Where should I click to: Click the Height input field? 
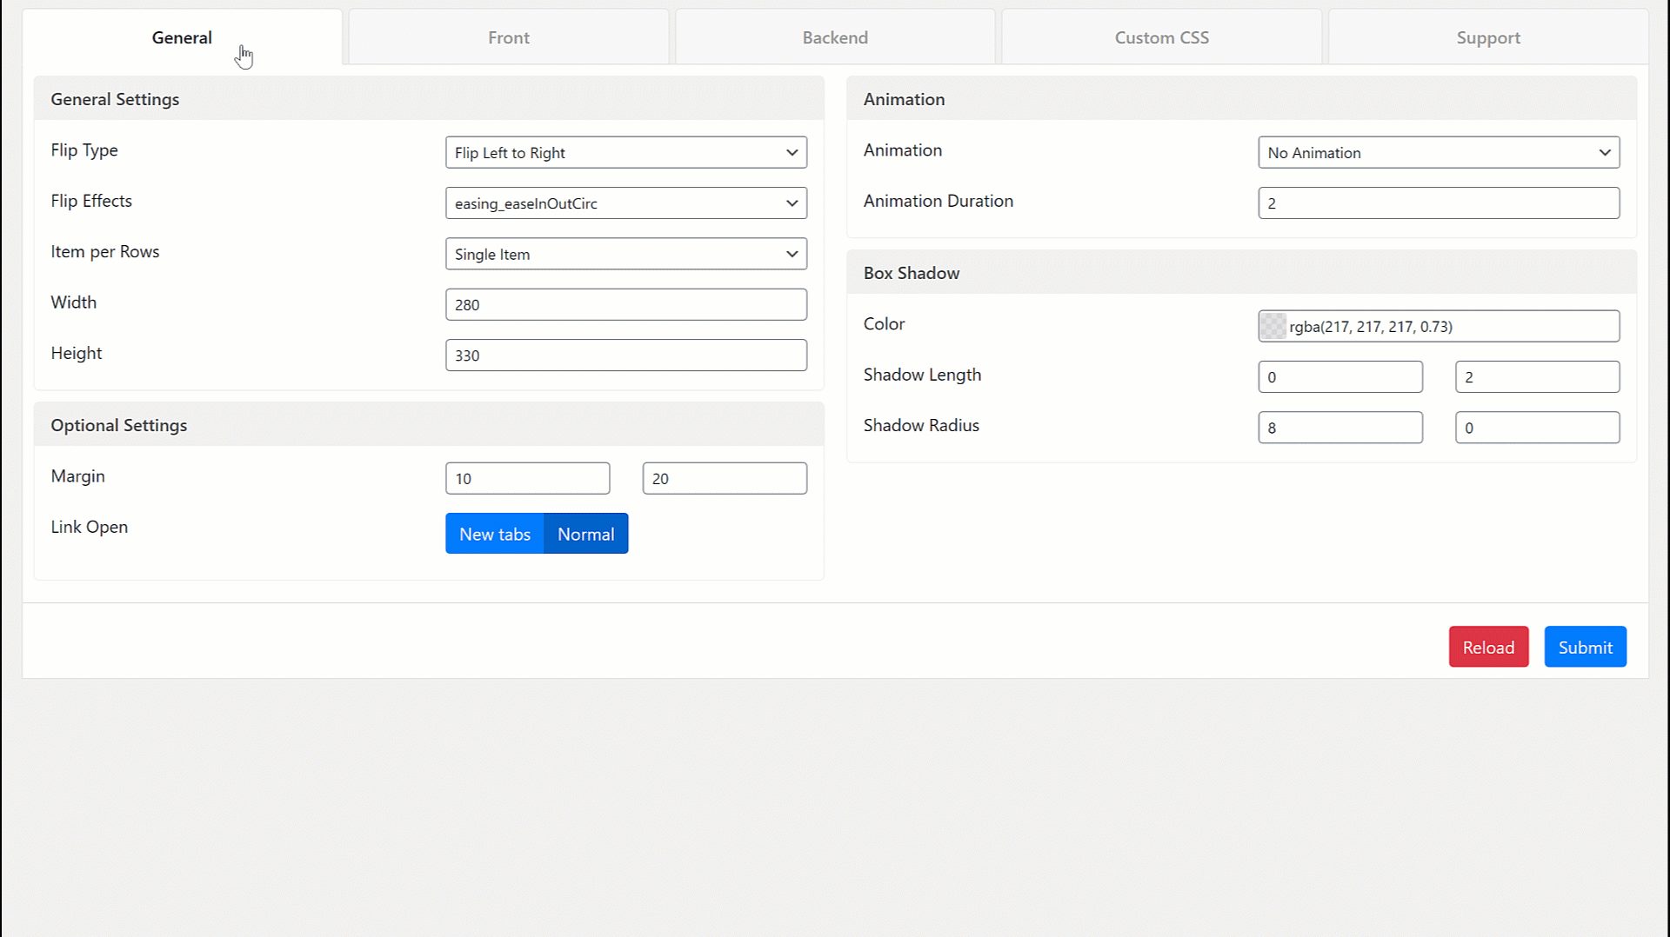(626, 355)
